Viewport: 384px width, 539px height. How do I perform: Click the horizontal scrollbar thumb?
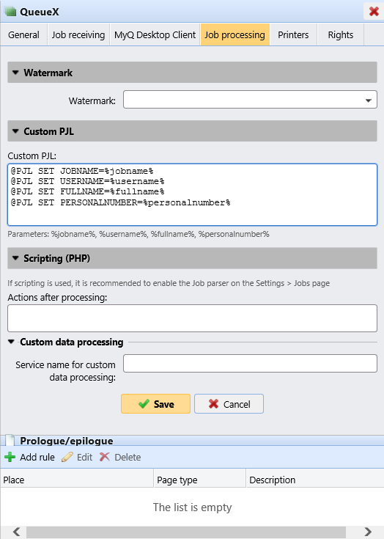[x=186, y=532]
